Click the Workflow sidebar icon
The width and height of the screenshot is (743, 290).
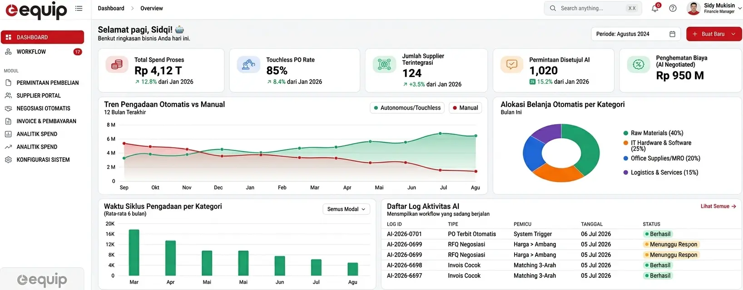(8, 52)
